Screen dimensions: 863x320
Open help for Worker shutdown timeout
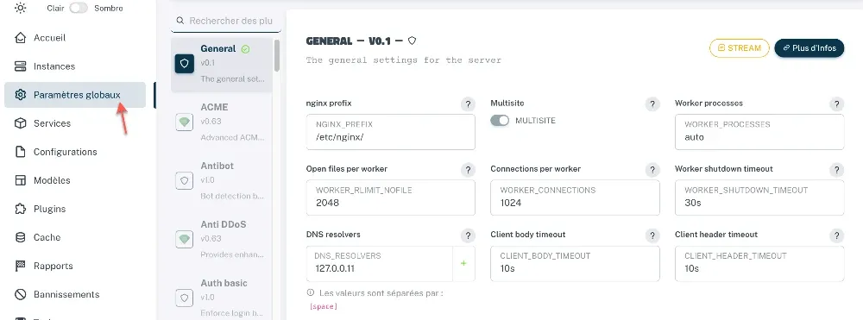click(836, 170)
